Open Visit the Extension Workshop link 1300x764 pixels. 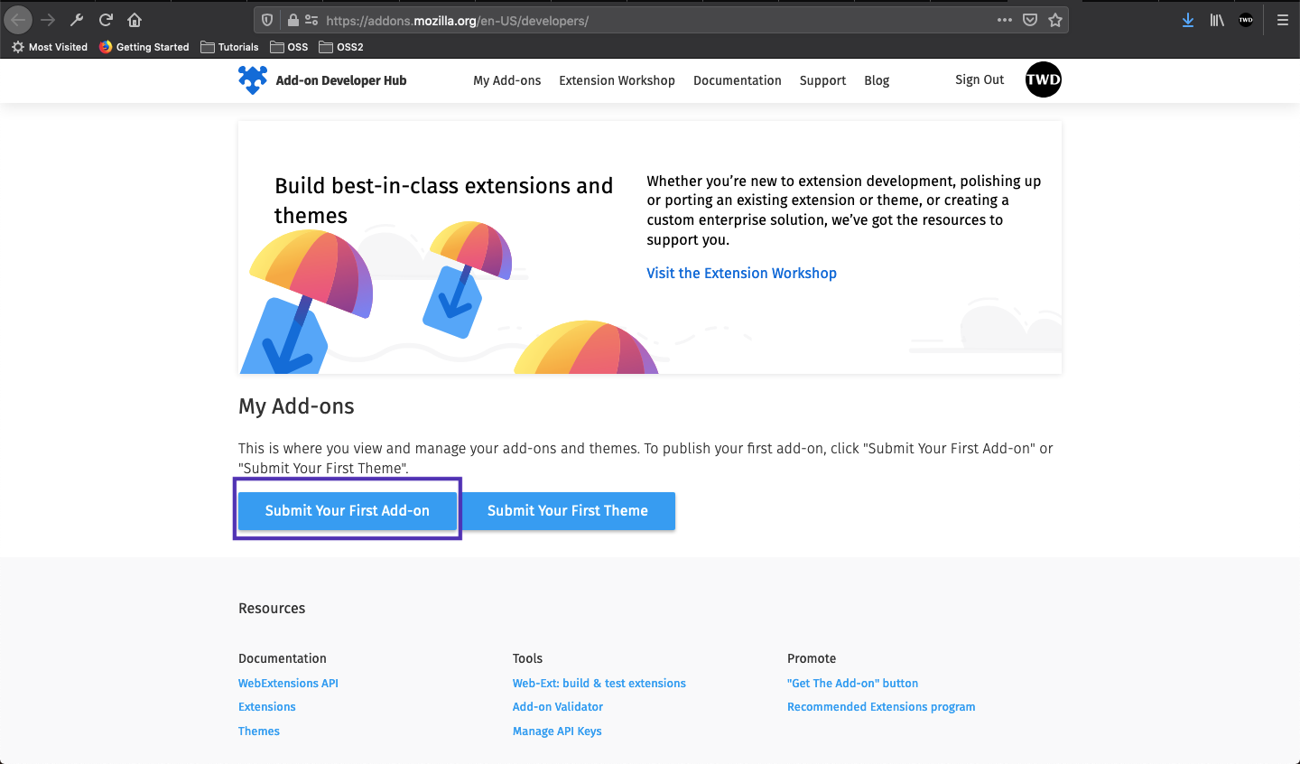(741, 273)
